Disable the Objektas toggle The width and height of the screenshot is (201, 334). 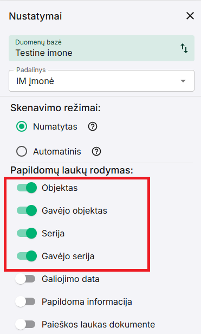[27, 188]
